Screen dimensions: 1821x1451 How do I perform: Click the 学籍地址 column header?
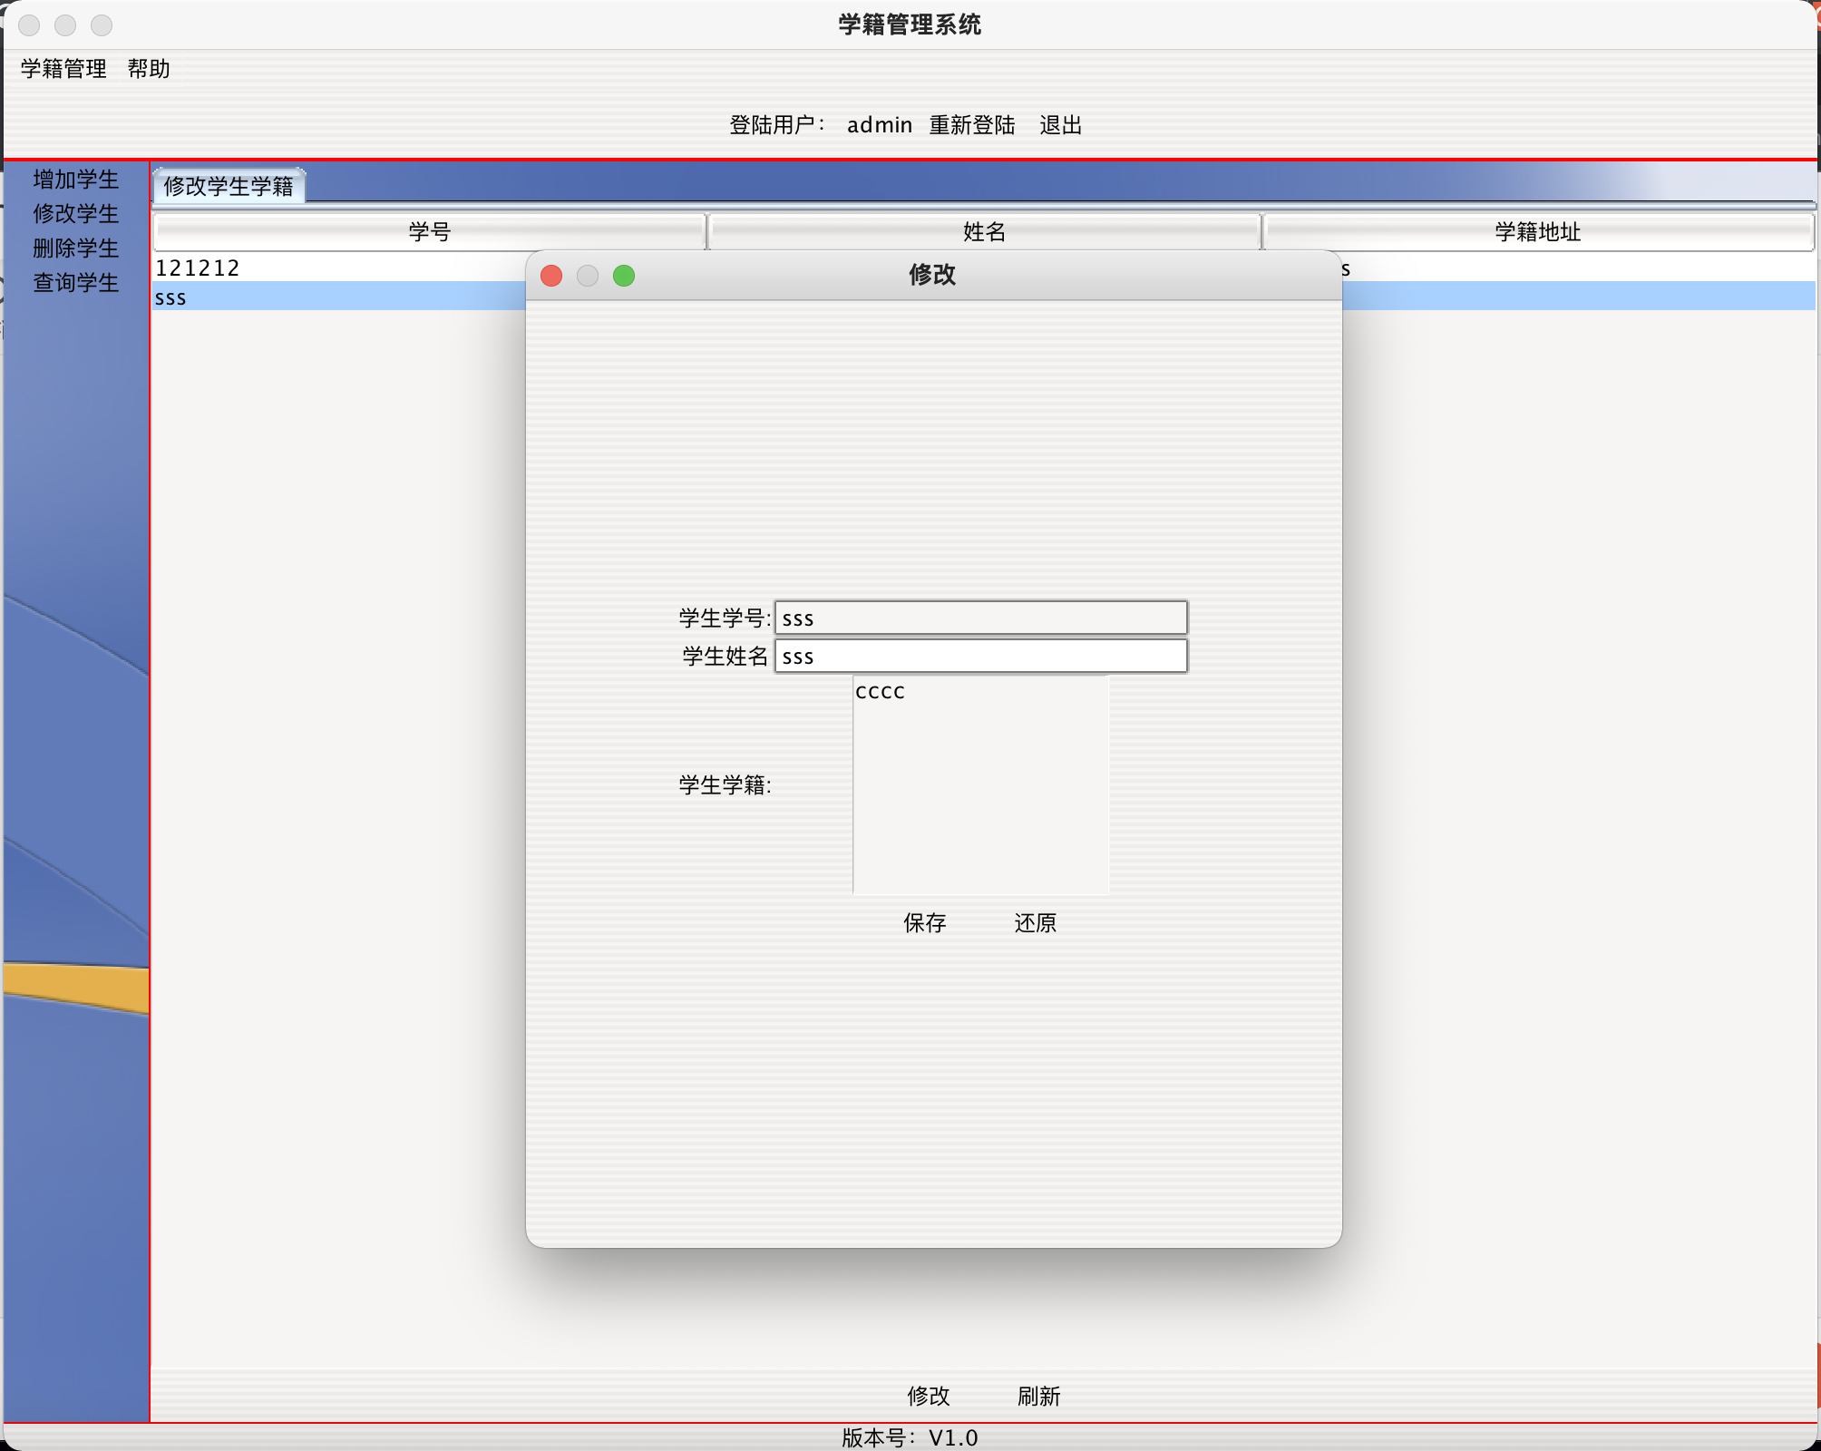[1537, 232]
